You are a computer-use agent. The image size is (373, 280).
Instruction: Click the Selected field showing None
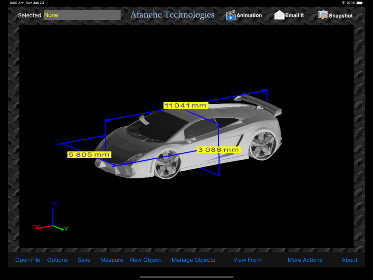[x=82, y=15]
